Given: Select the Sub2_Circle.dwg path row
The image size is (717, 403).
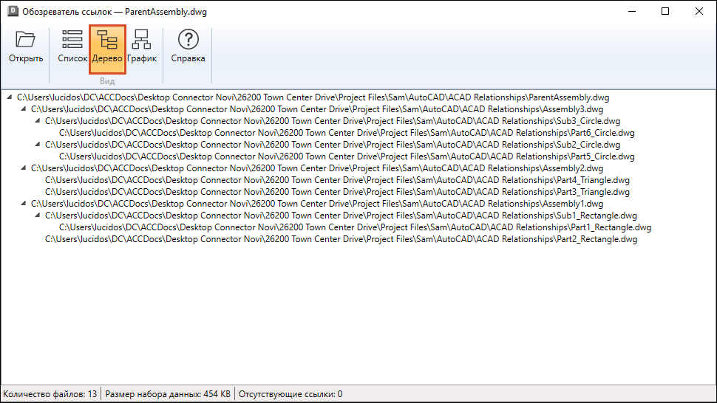Looking at the screenshot, I should (333, 145).
